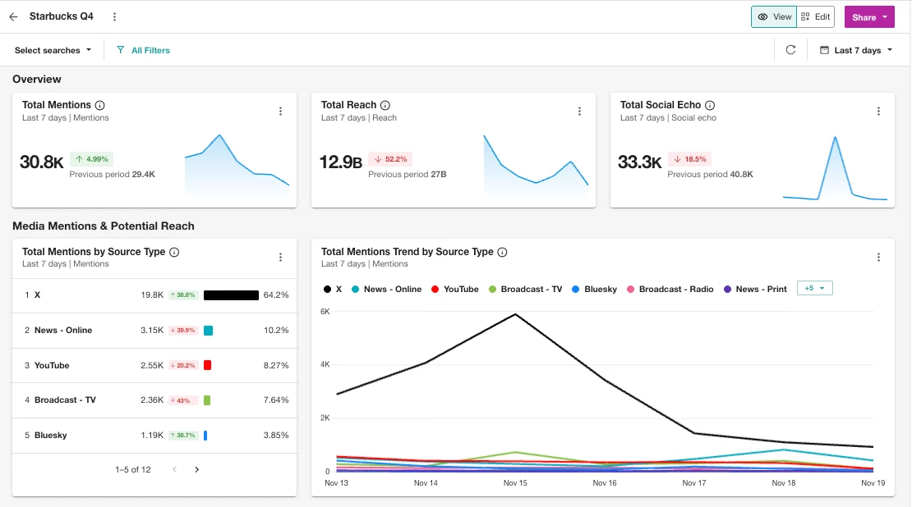Click the red YouTube bar
The height and width of the screenshot is (507, 912).
[208, 365]
